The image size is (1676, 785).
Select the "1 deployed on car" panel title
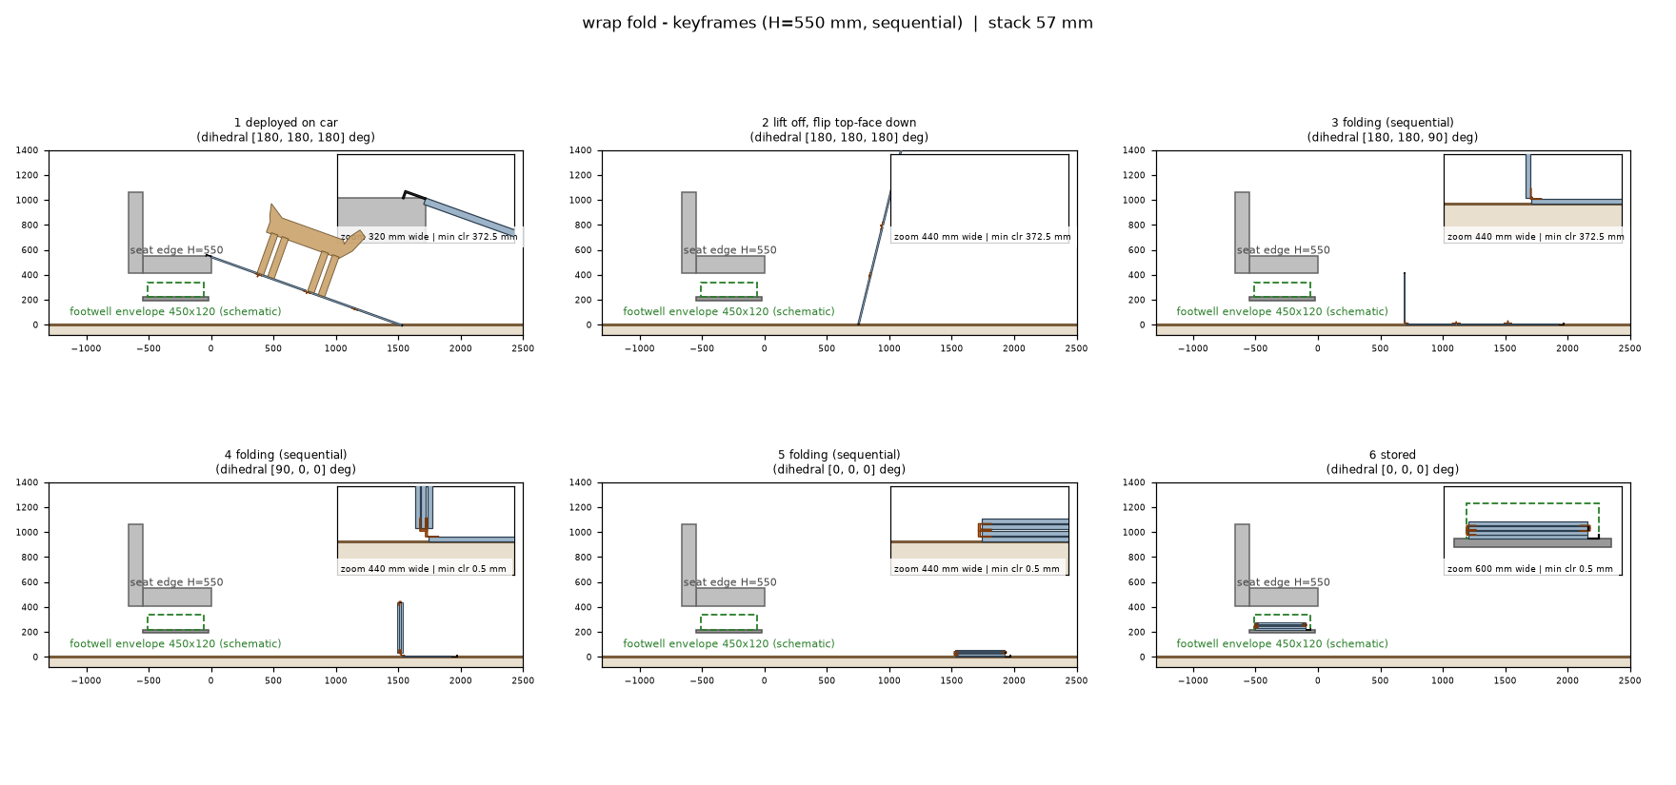pos(286,123)
